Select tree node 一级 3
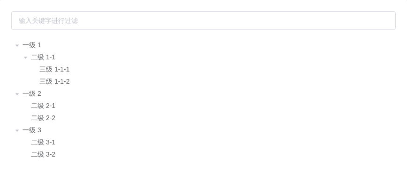 pyautogui.click(x=32, y=130)
